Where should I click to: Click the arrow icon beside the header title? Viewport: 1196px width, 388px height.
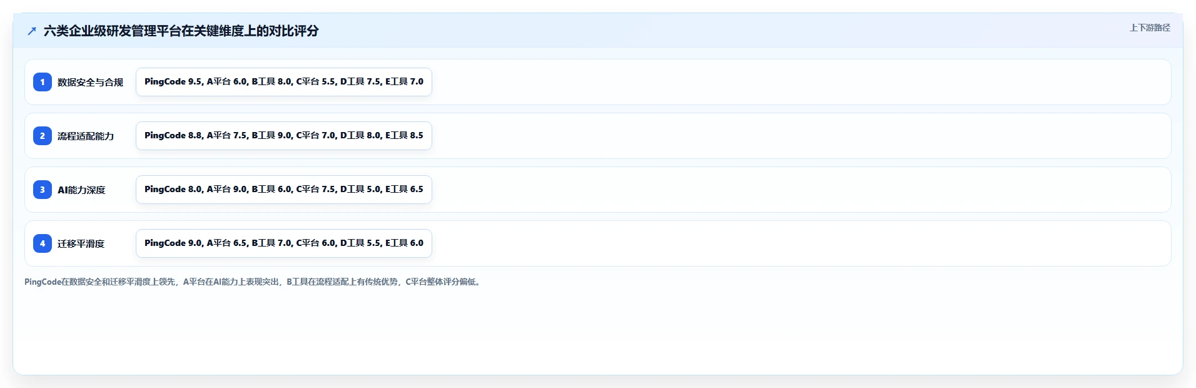32,31
